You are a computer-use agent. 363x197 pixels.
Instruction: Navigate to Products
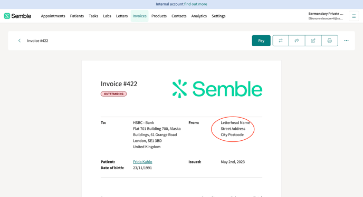tap(159, 16)
